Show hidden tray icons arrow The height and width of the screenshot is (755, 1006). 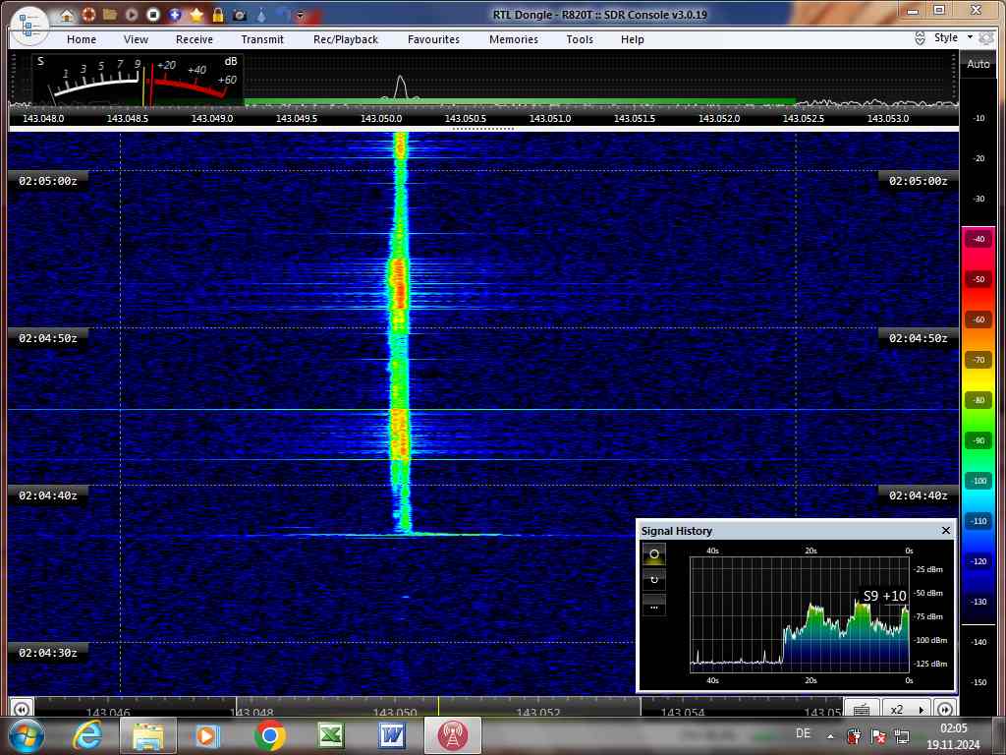830,736
